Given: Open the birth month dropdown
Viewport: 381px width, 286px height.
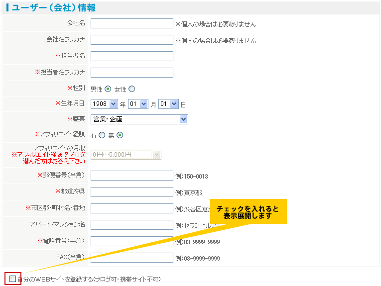Looking at the screenshot, I should [x=138, y=104].
